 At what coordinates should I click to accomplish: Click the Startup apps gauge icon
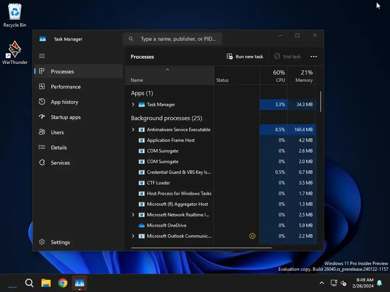point(42,117)
